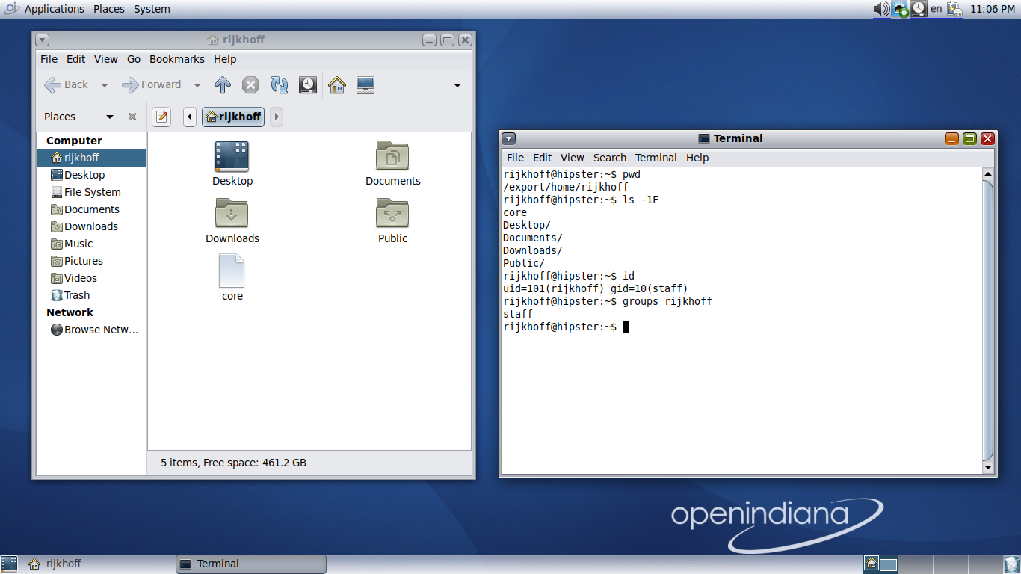Image resolution: width=1021 pixels, height=574 pixels.
Task: Switch to the Terminal taskbar button
Action: (251, 564)
